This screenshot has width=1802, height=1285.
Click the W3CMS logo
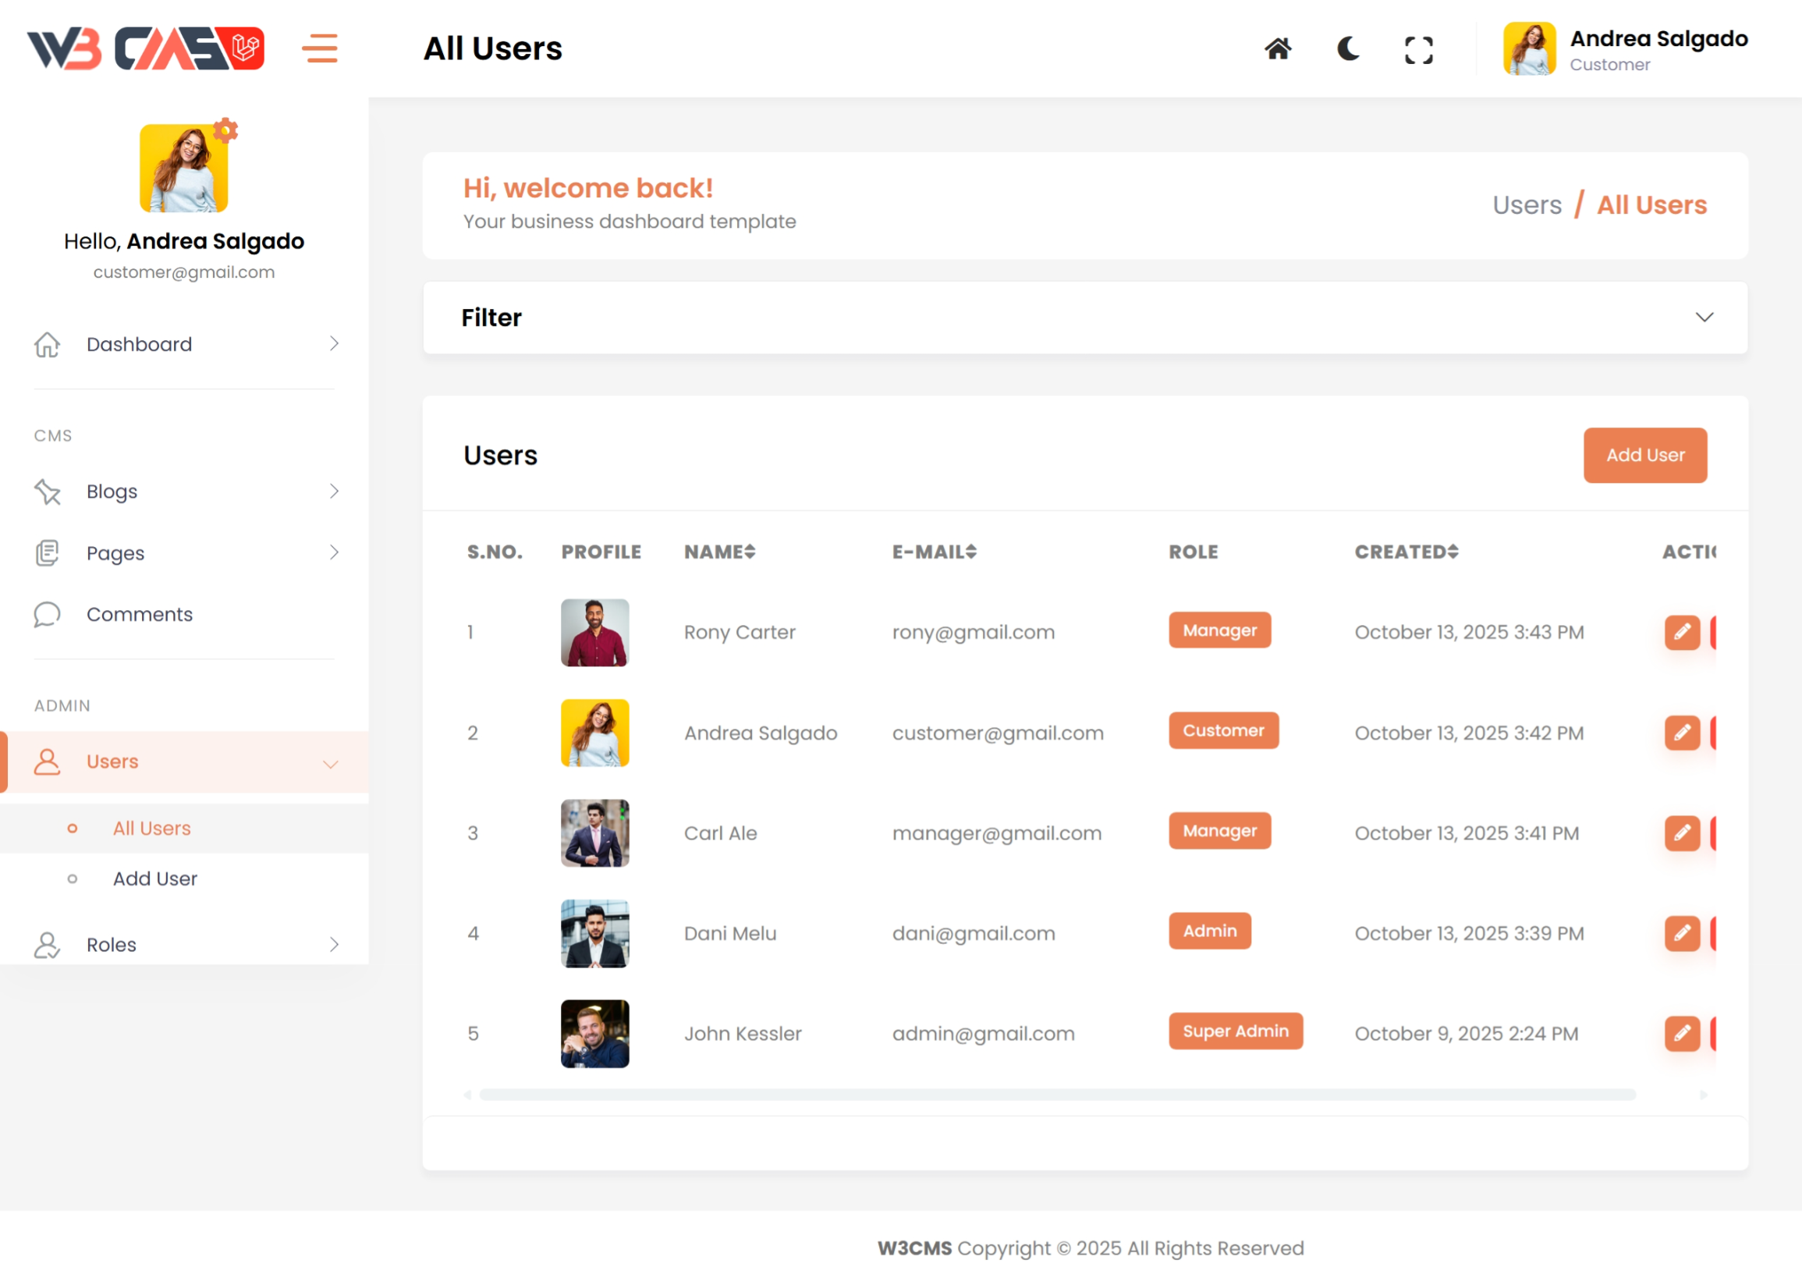point(146,49)
